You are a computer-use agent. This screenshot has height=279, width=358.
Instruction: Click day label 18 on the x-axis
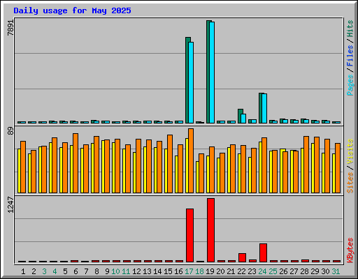(x=199, y=271)
